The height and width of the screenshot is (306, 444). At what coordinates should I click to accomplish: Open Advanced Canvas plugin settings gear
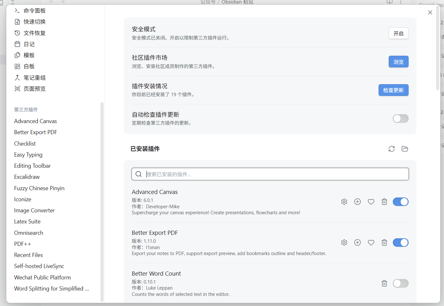(344, 202)
